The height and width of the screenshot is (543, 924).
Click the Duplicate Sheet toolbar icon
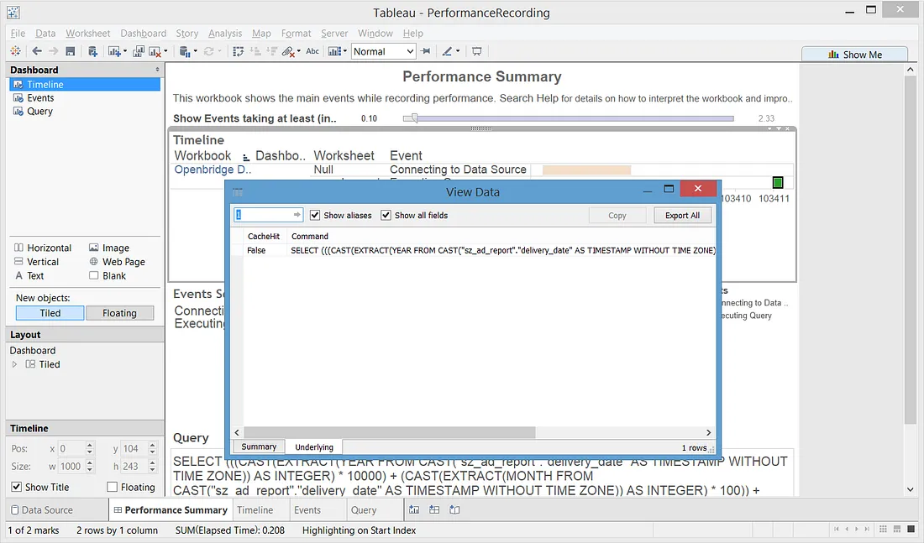(x=139, y=52)
